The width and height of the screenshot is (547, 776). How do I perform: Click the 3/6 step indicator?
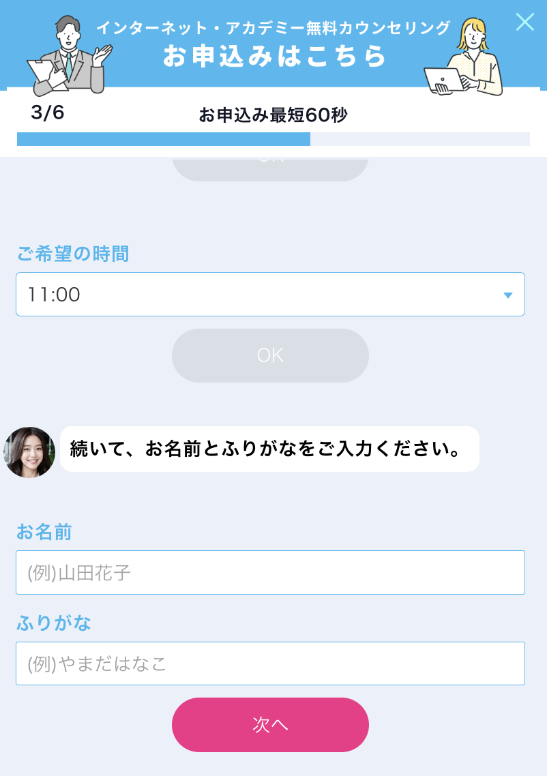tap(48, 113)
